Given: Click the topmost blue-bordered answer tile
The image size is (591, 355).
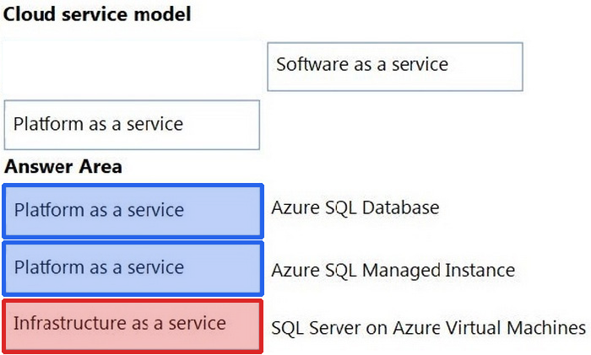Looking at the screenshot, I should tap(133, 211).
